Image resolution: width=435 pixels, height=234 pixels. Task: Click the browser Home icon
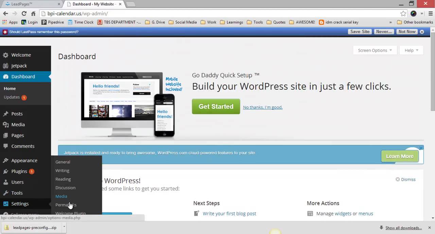[x=33, y=14]
